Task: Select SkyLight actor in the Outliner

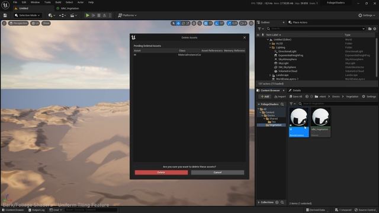Action: 283,63
